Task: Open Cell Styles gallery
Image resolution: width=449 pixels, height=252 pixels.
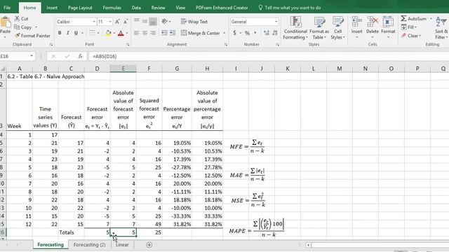Action: coord(338,28)
